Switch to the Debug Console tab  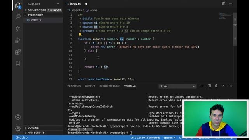pyautogui.click(x=109, y=86)
